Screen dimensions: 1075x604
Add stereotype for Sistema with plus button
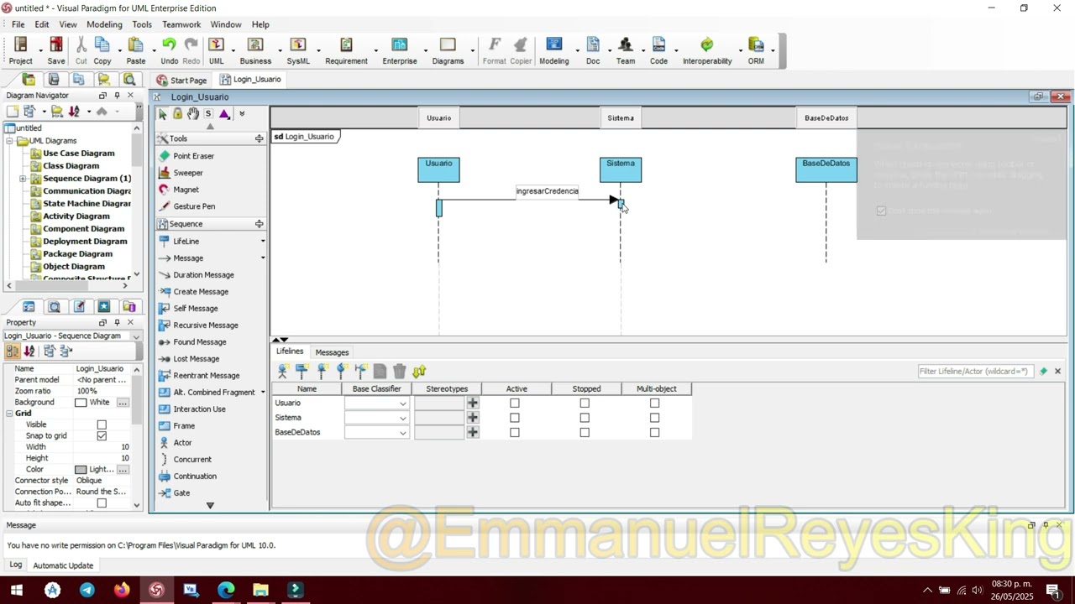point(473,418)
